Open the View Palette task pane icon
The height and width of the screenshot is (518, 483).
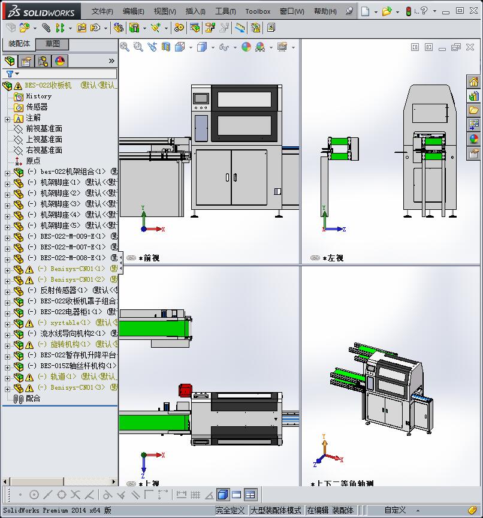474,125
